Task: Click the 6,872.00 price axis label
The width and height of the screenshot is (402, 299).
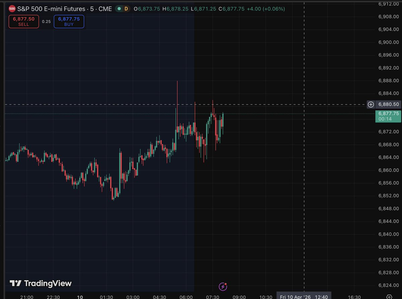Action: coord(389,132)
